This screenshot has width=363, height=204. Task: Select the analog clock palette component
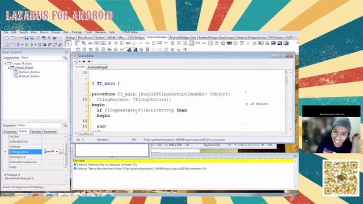235,43
